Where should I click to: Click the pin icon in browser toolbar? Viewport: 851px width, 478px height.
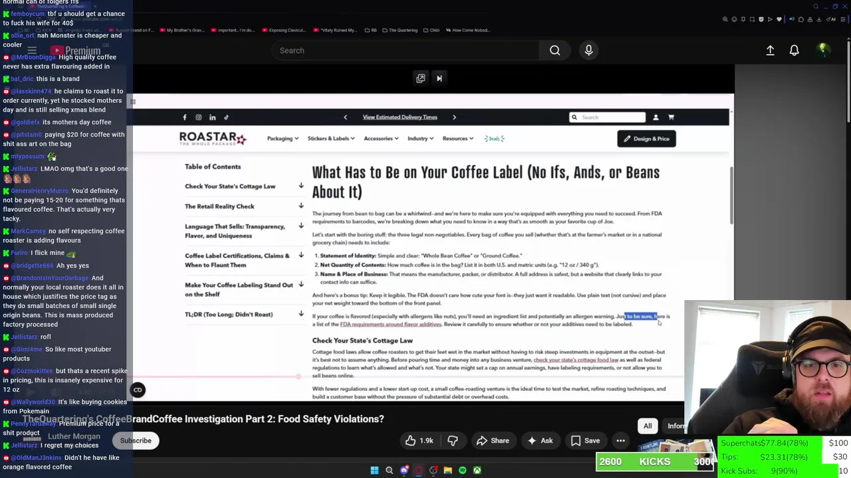(x=743, y=19)
